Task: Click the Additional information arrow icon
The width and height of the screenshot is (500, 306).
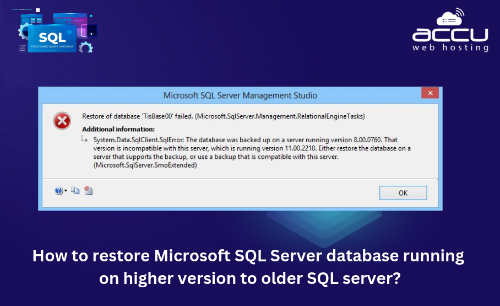Action: point(85,140)
